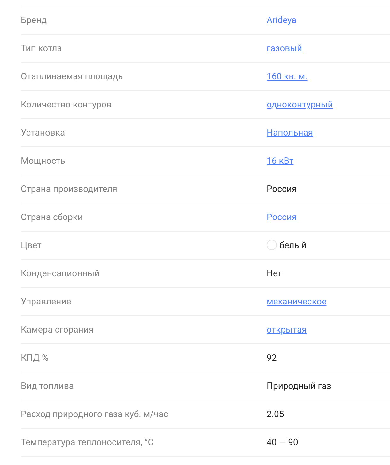The height and width of the screenshot is (465, 390).
Task: Open the Arideya brand link
Action: pos(281,20)
